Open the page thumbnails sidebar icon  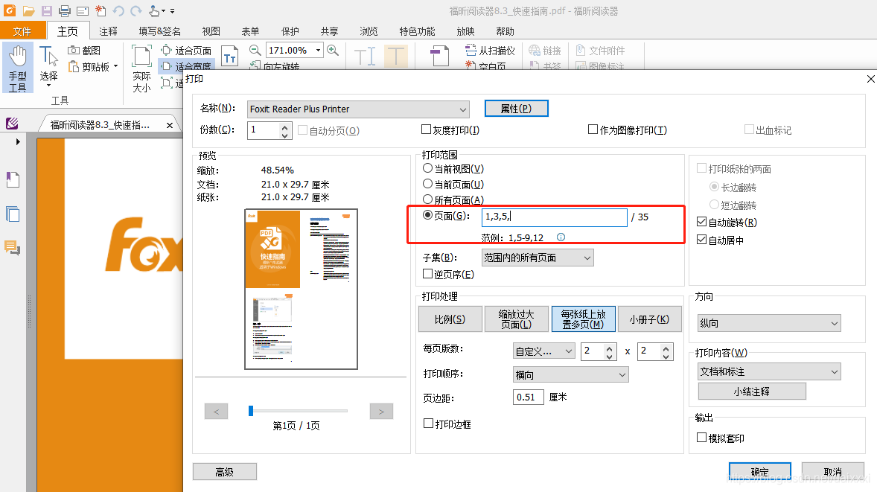13,214
